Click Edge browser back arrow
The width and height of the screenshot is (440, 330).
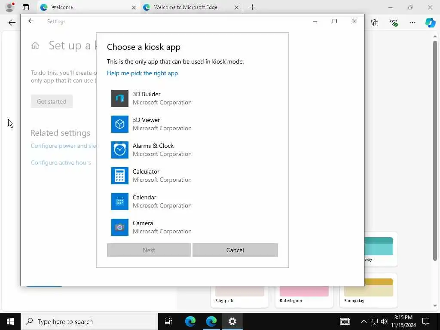tap(12, 23)
